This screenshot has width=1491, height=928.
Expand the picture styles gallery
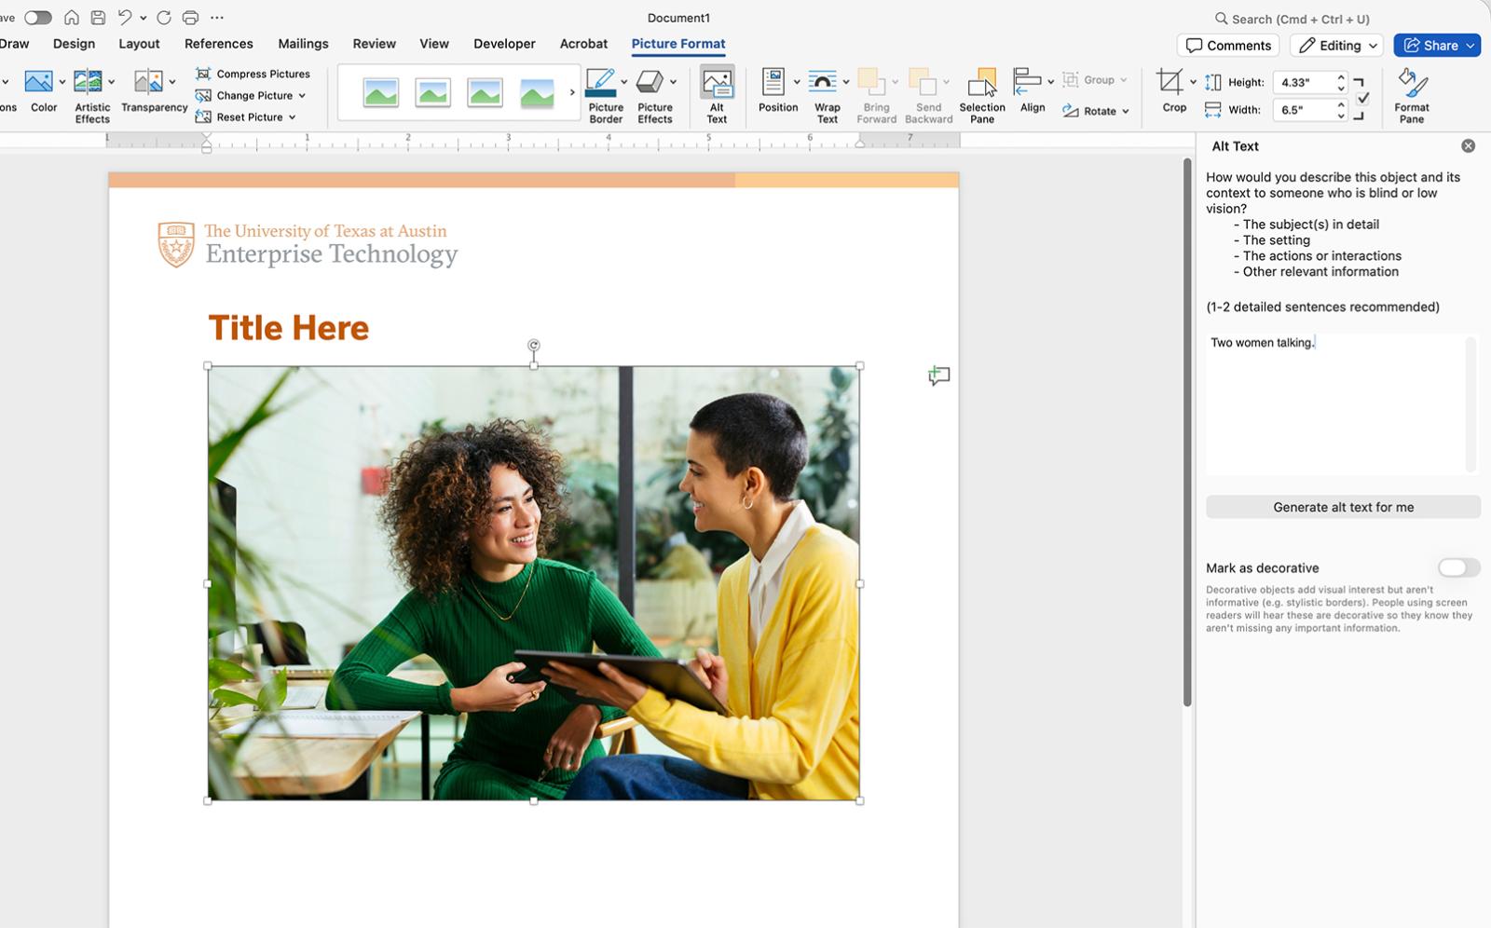coord(571,92)
